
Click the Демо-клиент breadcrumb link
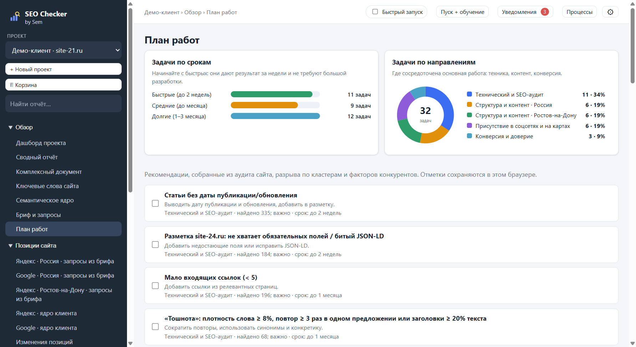pos(162,12)
